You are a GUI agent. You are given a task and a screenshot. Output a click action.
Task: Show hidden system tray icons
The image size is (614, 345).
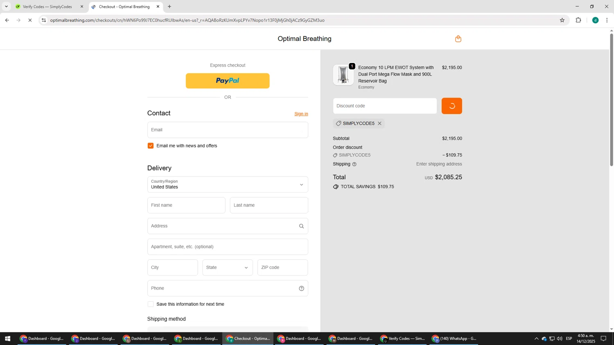[536, 338]
